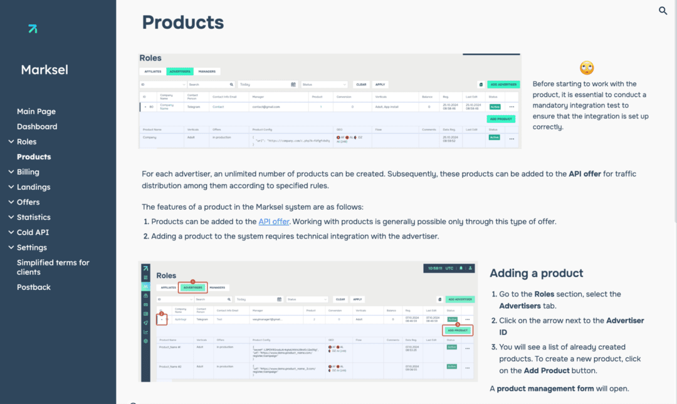
Task: Click the 10:58:11 UTC clock in the lower screenshot
Action: click(x=441, y=268)
